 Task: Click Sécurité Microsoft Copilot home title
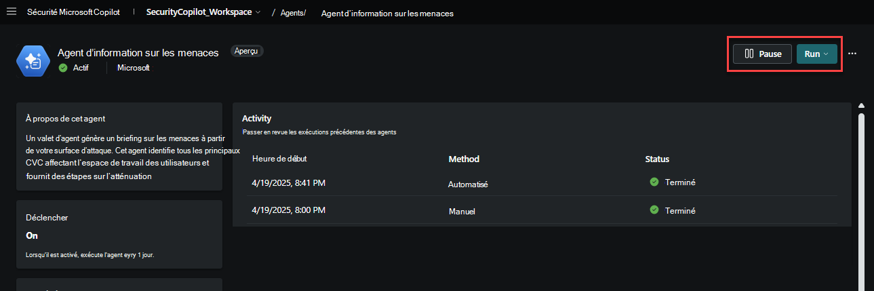coord(73,12)
